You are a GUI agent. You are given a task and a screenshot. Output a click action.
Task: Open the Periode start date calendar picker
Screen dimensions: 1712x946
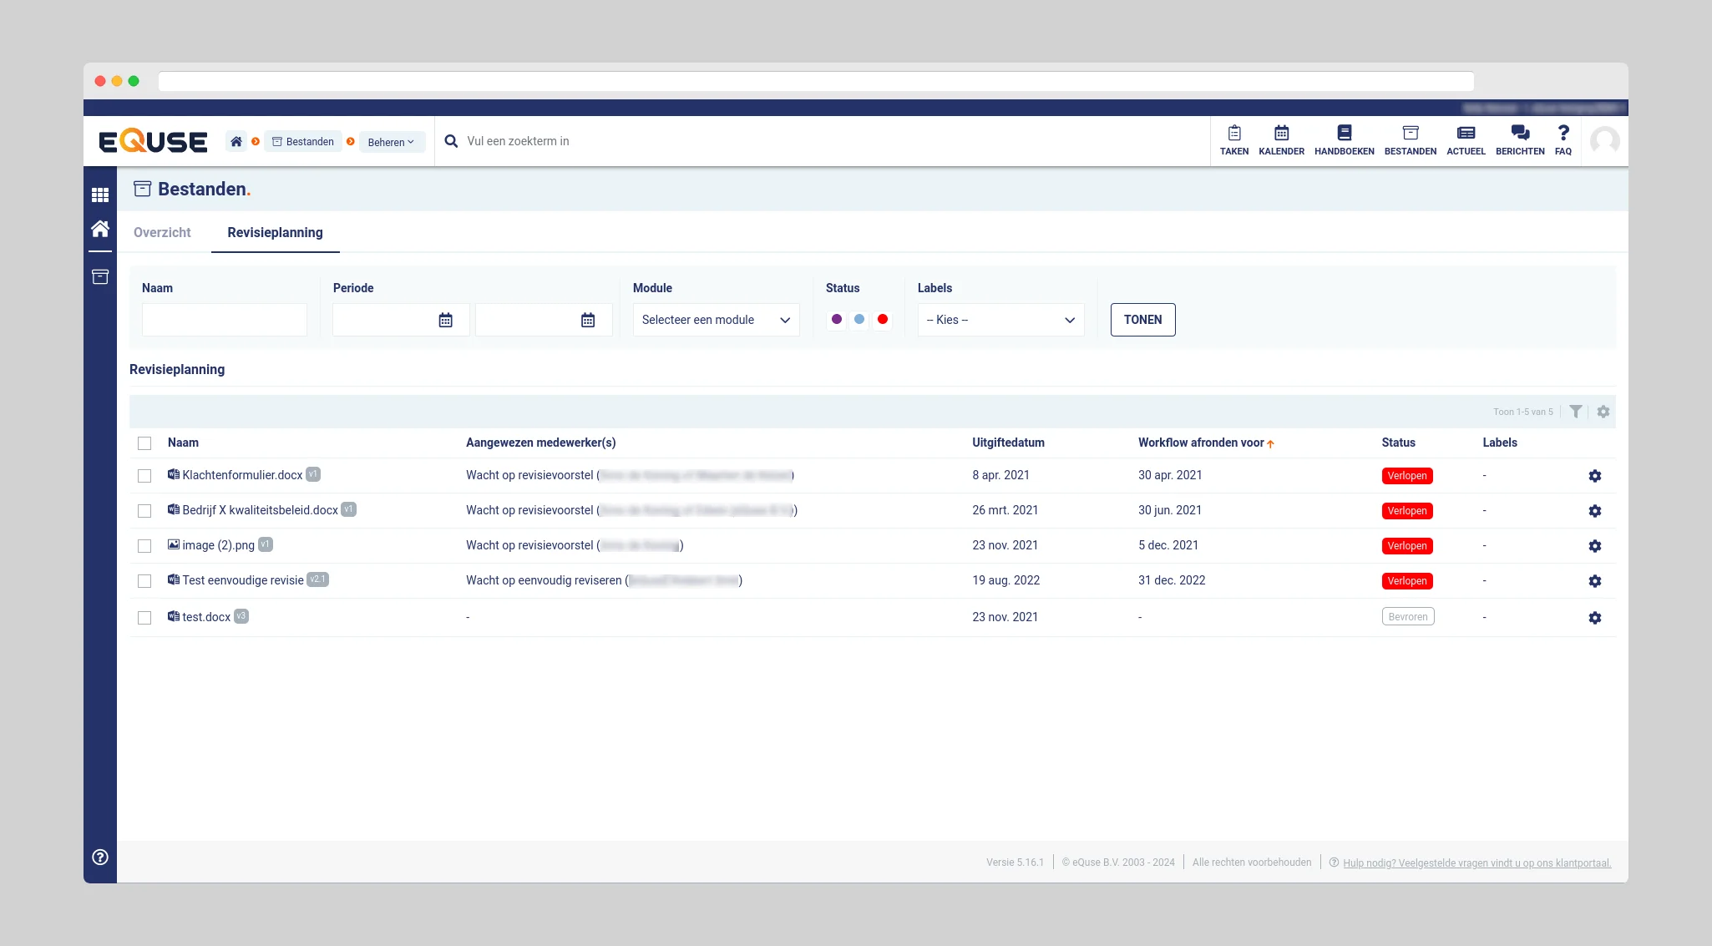pyautogui.click(x=445, y=321)
